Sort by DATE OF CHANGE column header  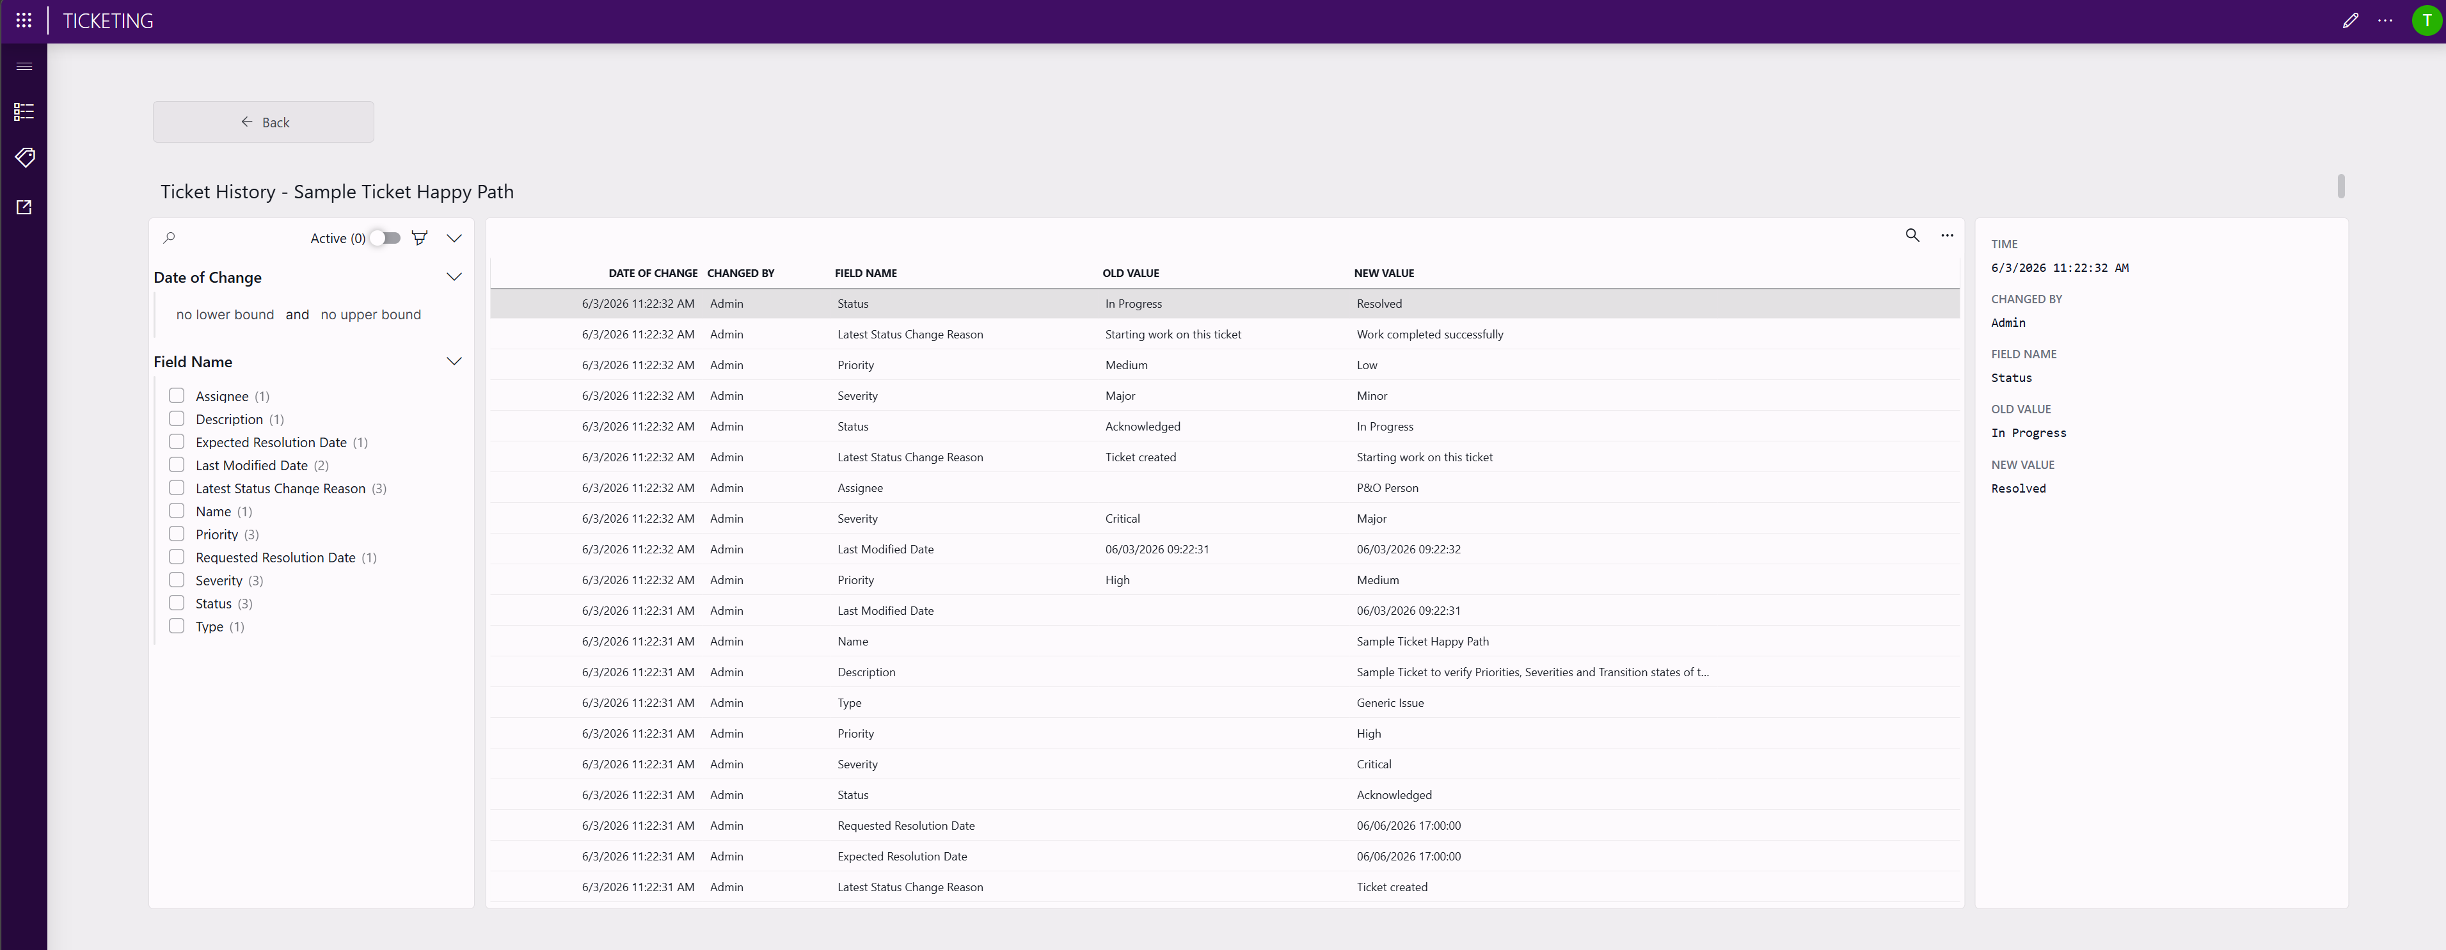click(x=653, y=273)
